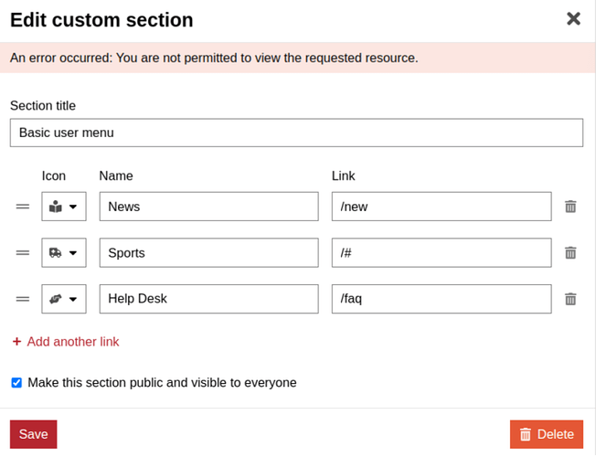Image resolution: width=596 pixels, height=457 pixels.
Task: Grab the drag handle for Help Desk row
Action: coord(23,299)
